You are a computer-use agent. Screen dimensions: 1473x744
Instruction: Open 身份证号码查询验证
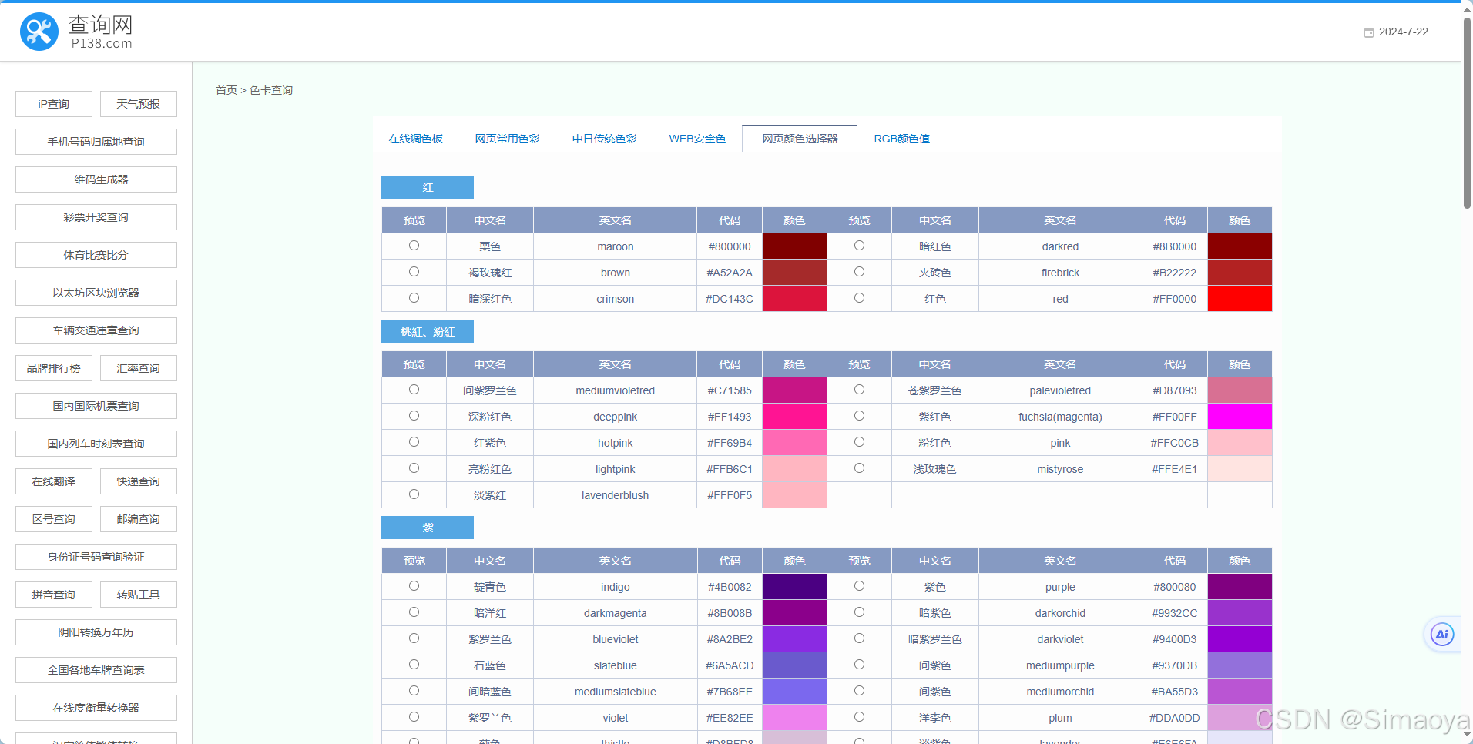96,557
